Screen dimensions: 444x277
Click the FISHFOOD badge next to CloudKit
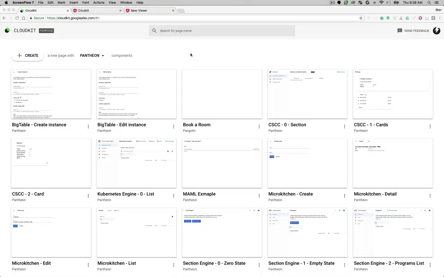coord(46,30)
